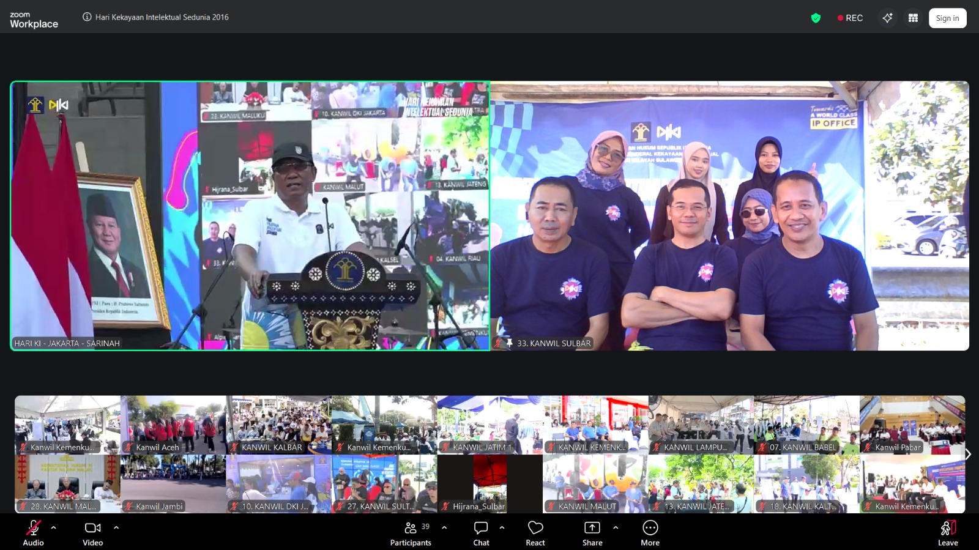Viewport: 979px width, 550px height.
Task: Open the Participants panel
Action: tap(411, 533)
